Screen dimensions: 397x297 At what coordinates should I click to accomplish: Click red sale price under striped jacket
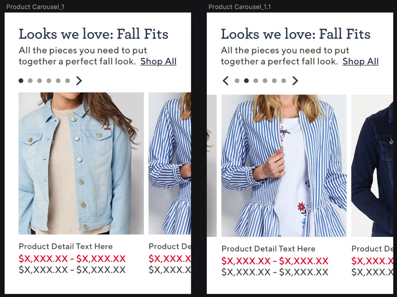[x=275, y=261]
